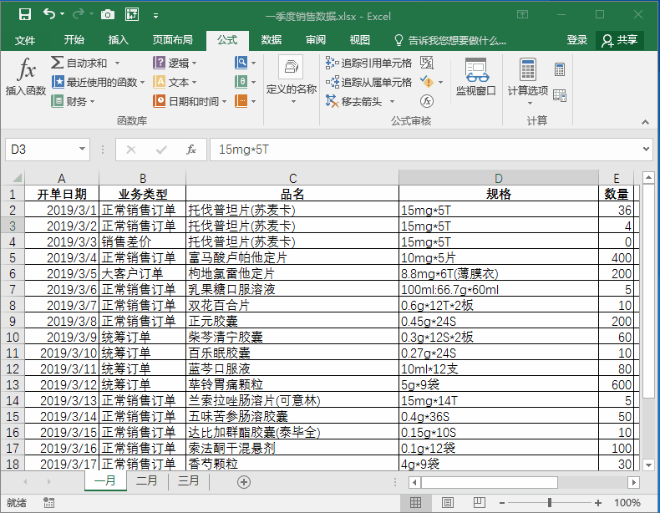Expand the AutoSum dropdown arrow
Viewport: 660px width, 513px height.
[x=117, y=63]
